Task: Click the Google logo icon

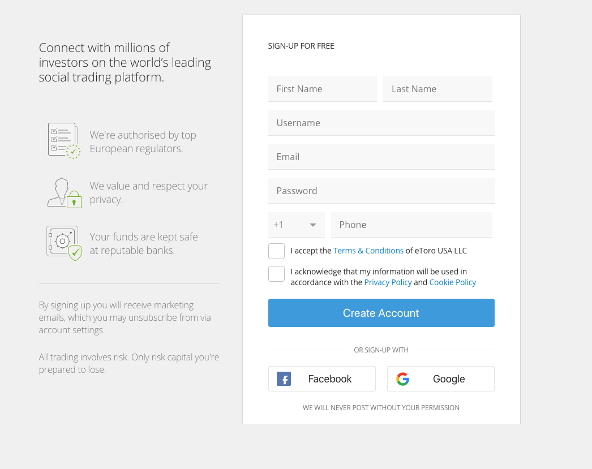Action: coord(402,378)
